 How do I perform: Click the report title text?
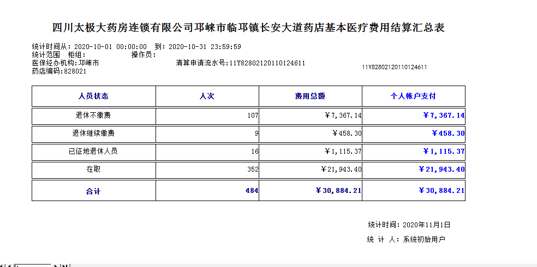(x=249, y=27)
